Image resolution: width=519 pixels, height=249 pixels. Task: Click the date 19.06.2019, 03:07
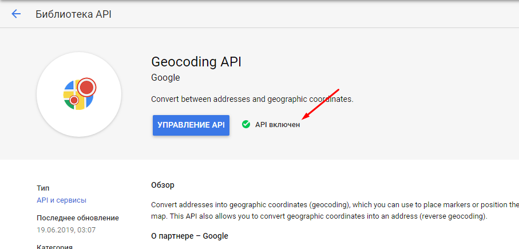pos(66,230)
